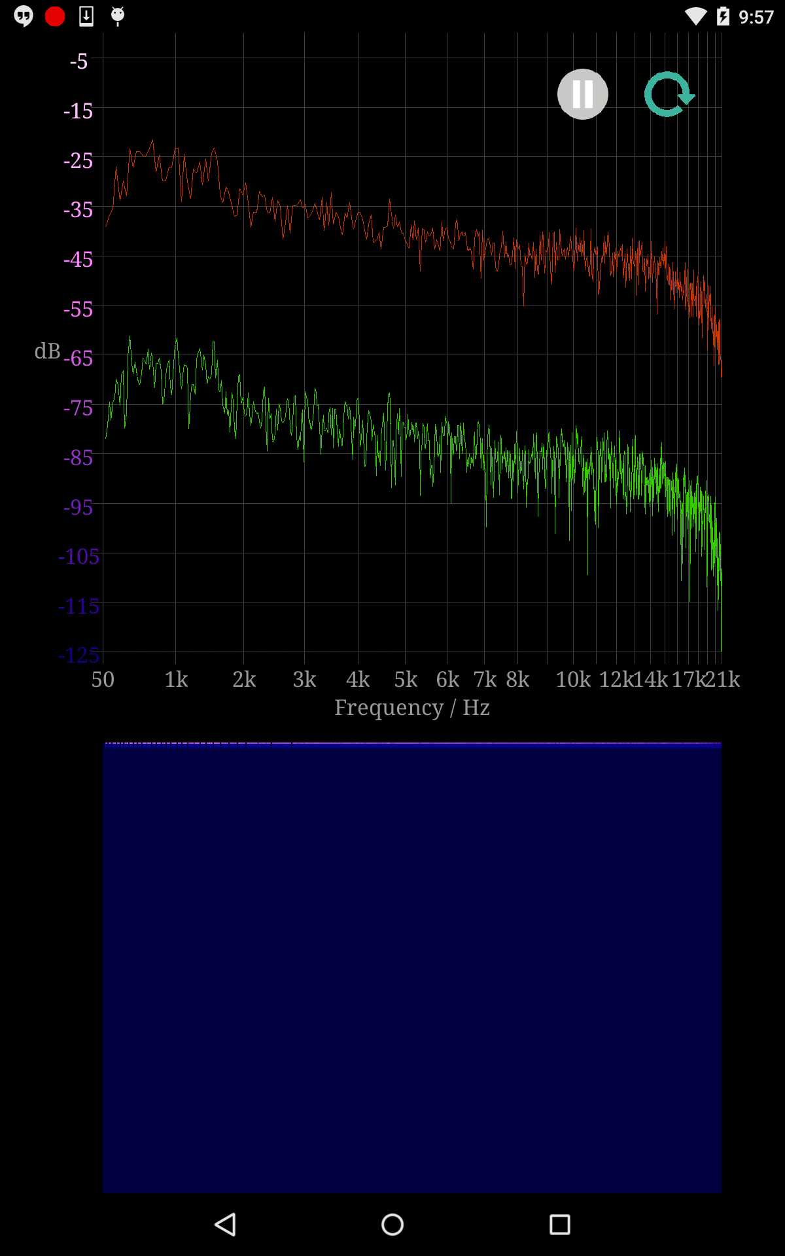785x1256 pixels.
Task: Tap the teal refresh/reset icon
Action: coord(669,94)
